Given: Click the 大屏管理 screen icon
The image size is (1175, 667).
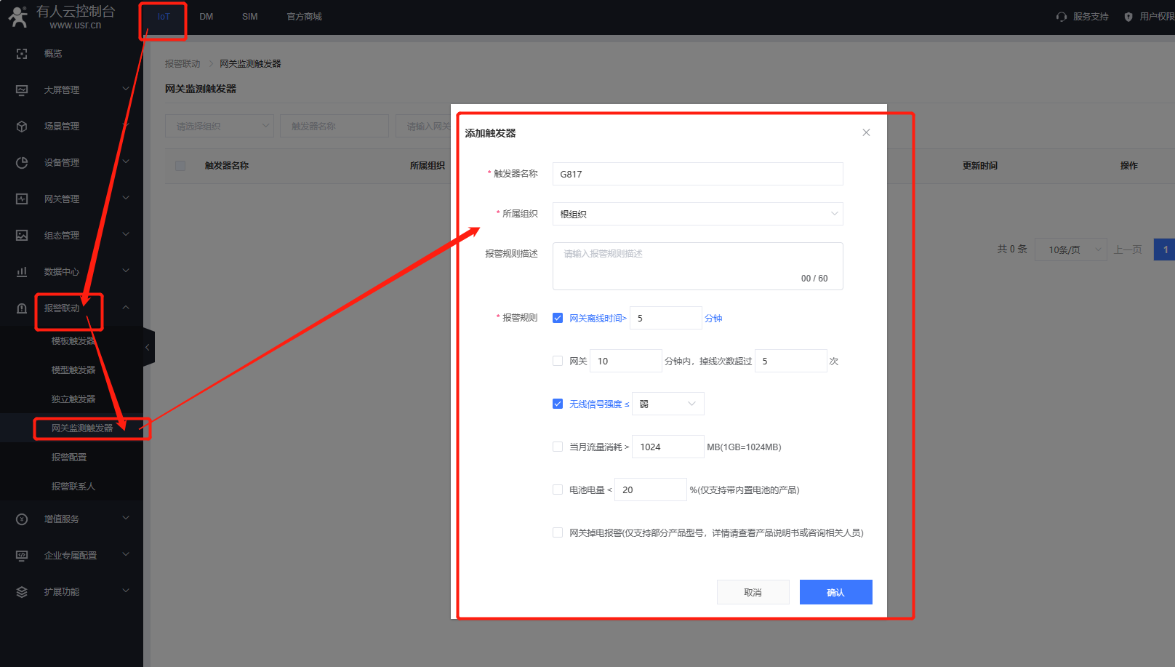Looking at the screenshot, I should (22, 90).
